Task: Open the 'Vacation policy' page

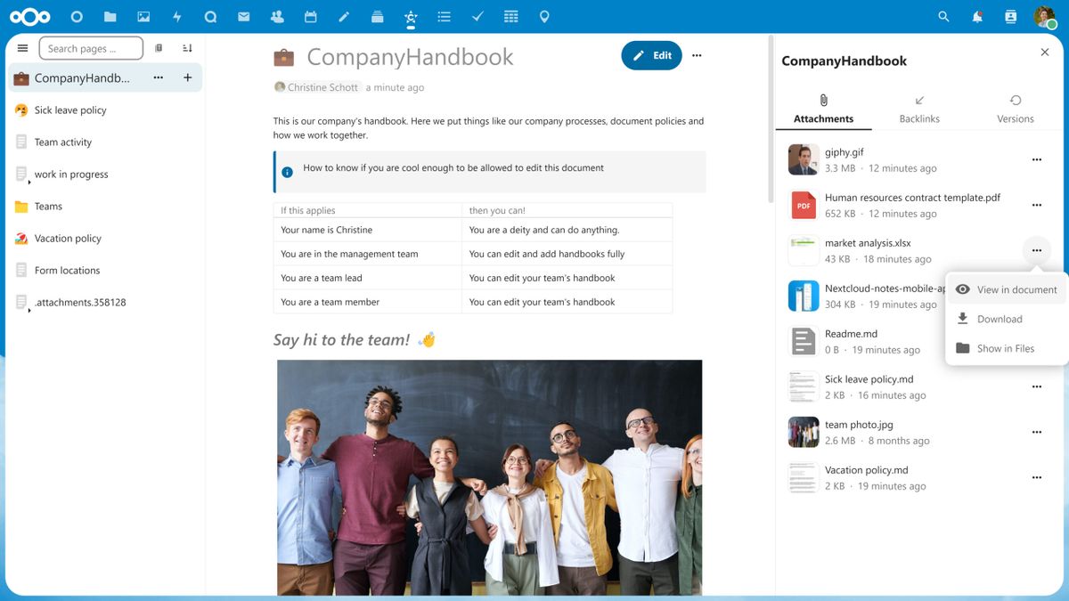Action: (67, 238)
